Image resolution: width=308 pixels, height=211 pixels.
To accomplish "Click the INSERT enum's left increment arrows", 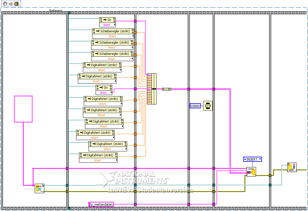I will (x=245, y=159).
